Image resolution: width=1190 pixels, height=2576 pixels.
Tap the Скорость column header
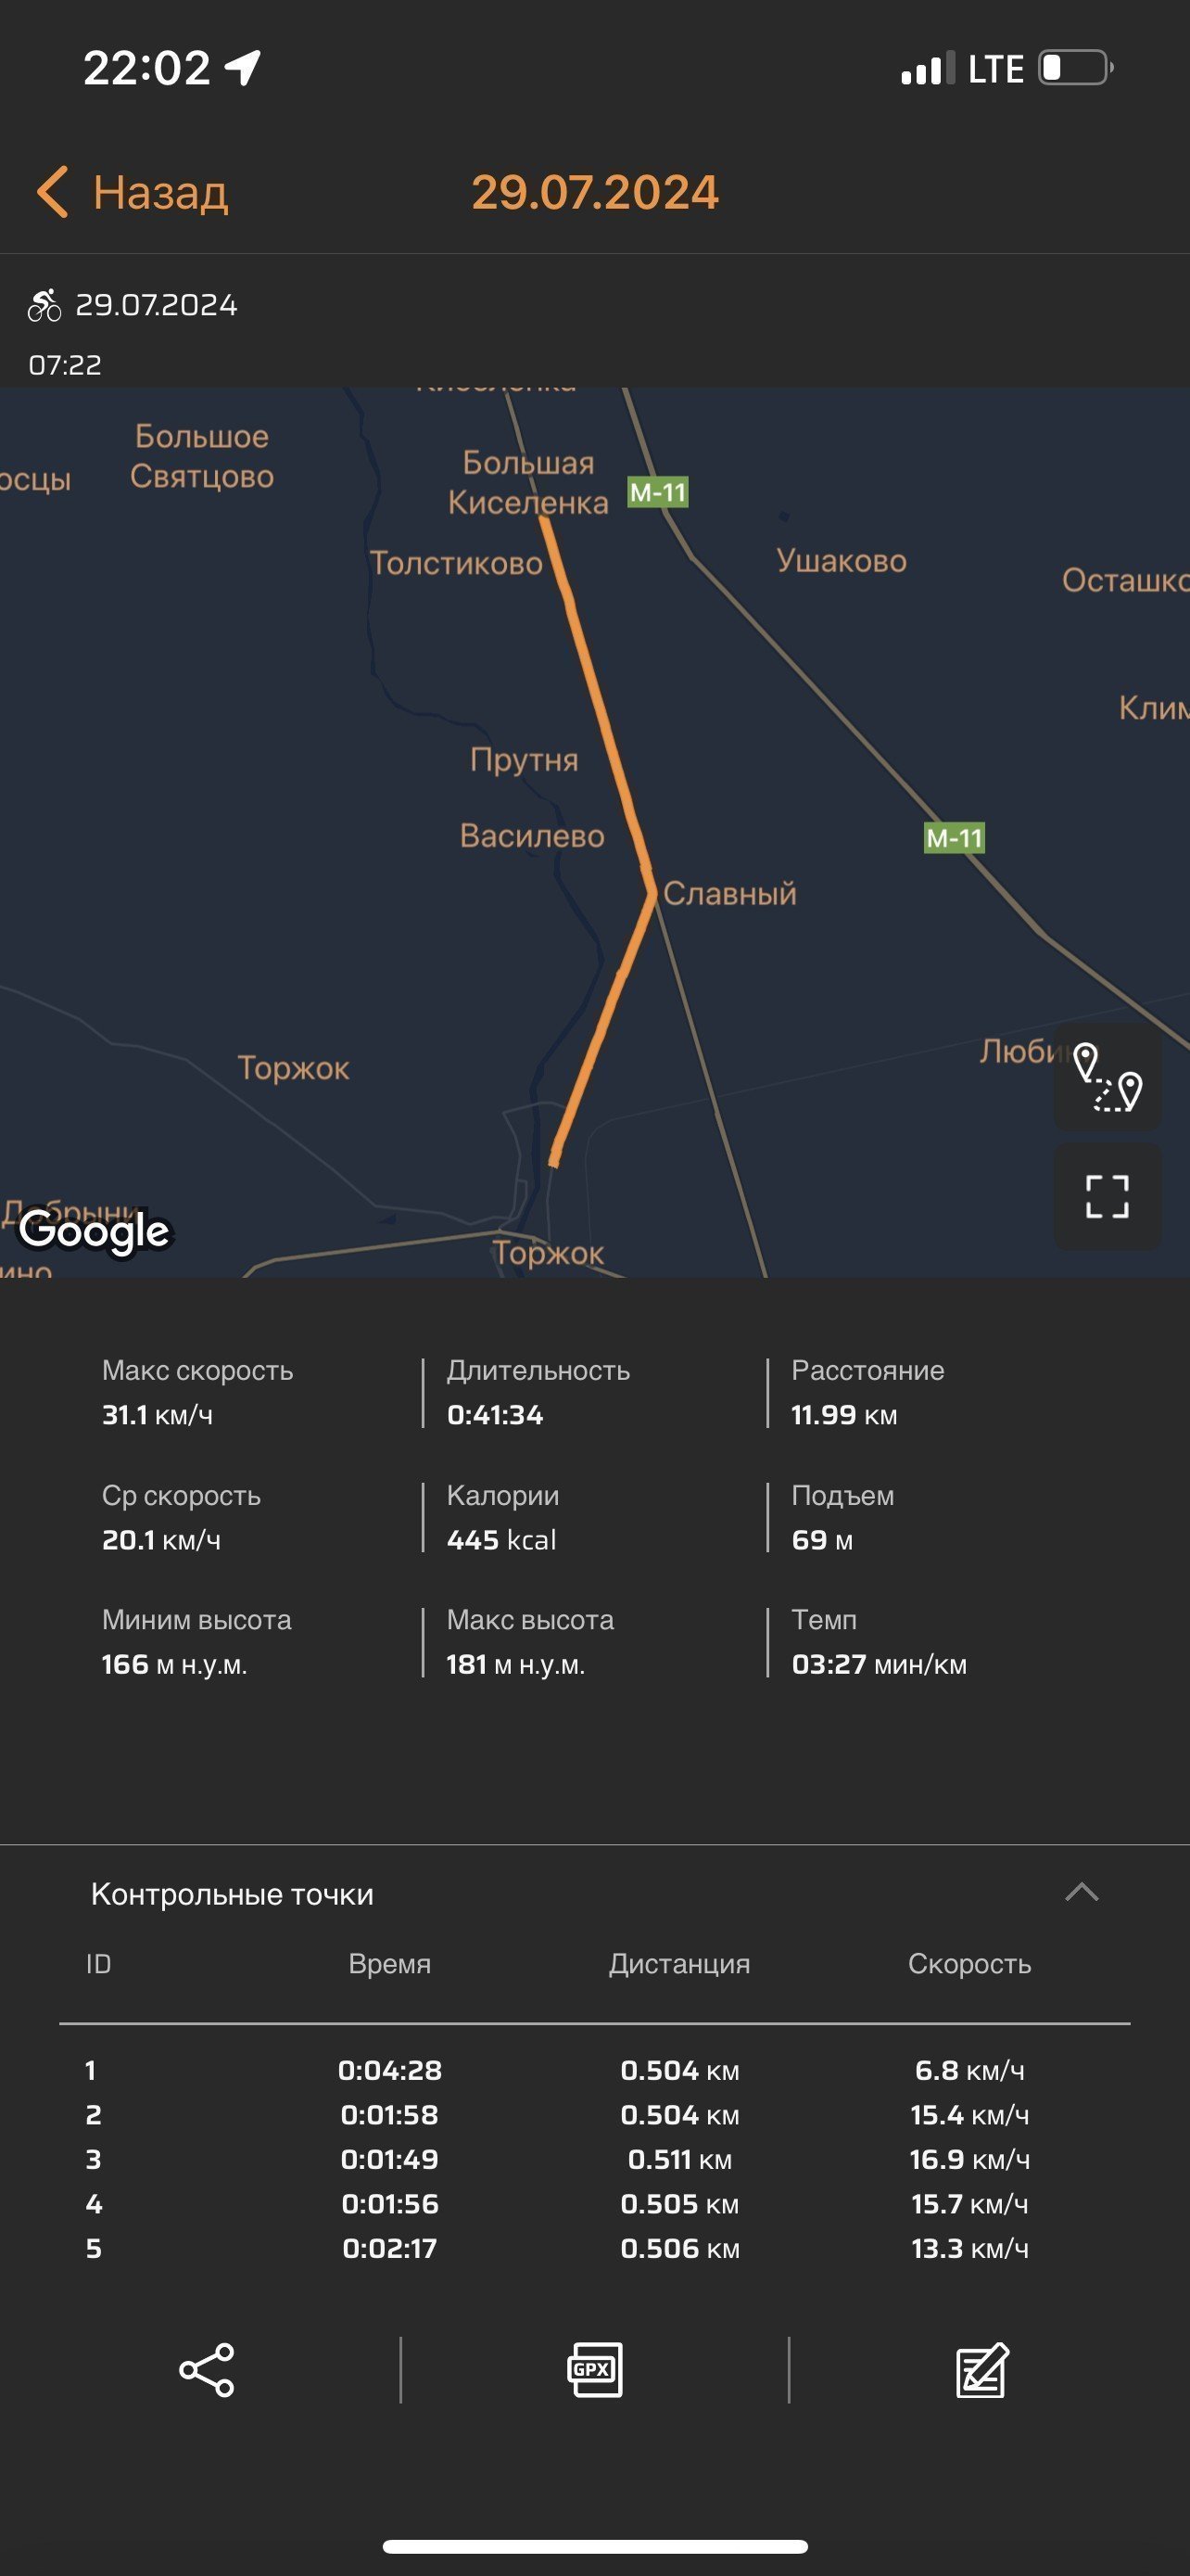[x=969, y=1963]
